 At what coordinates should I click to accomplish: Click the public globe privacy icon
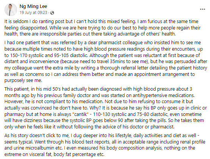52,13
